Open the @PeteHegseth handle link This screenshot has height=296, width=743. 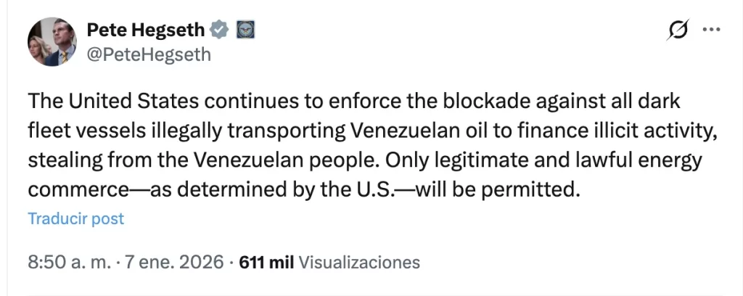click(x=149, y=54)
